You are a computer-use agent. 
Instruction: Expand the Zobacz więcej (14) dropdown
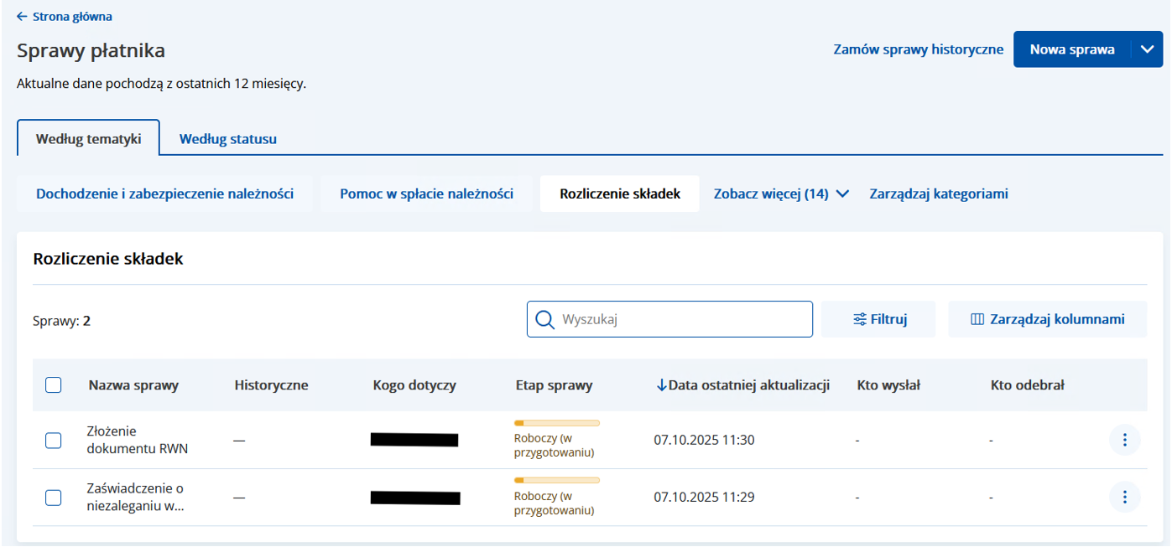779,193
